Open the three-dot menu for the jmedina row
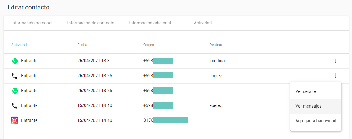Image resolution: width=352 pixels, height=139 pixels. 335,61
